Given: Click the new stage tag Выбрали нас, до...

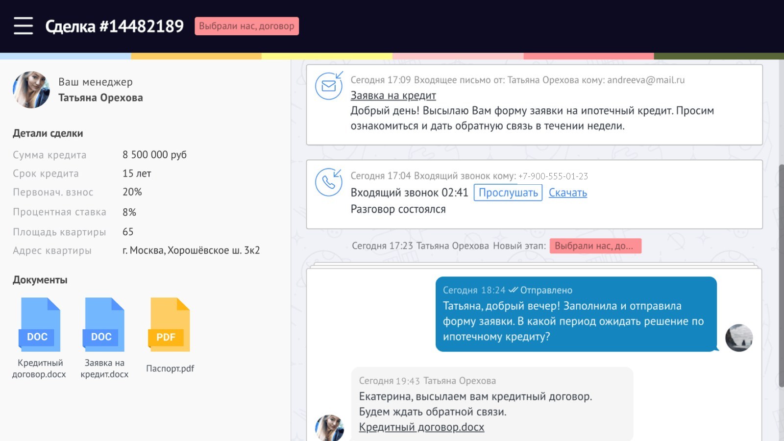Looking at the screenshot, I should pos(595,245).
